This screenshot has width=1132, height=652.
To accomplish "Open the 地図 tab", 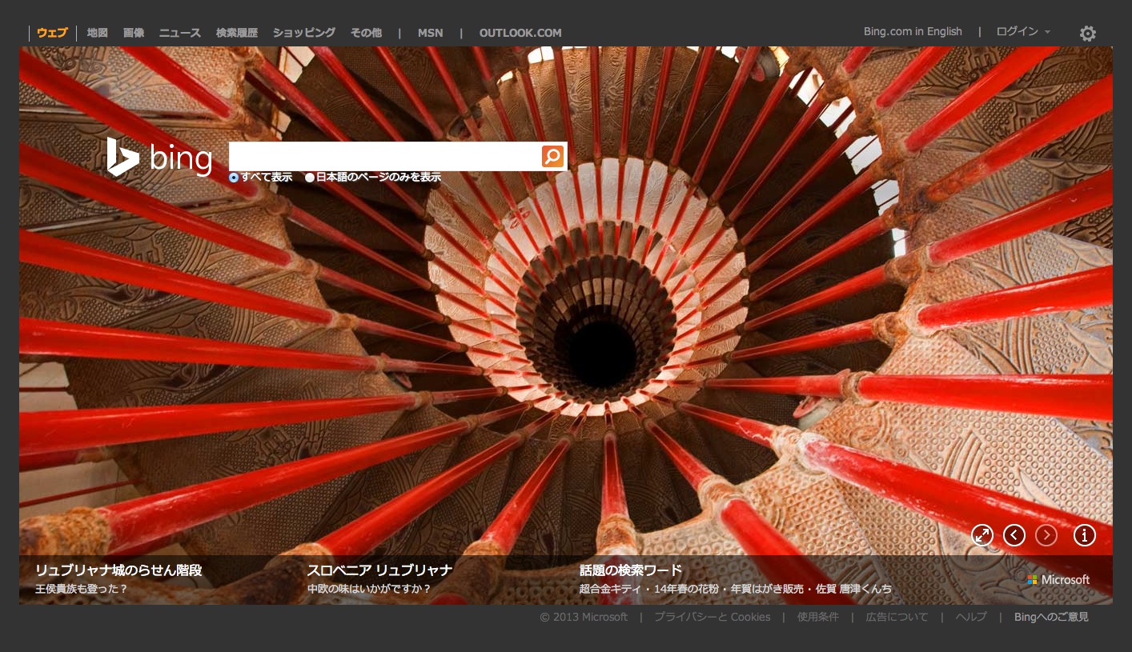I will point(97,33).
